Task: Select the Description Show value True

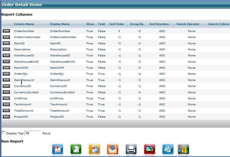Action: (x=90, y=49)
